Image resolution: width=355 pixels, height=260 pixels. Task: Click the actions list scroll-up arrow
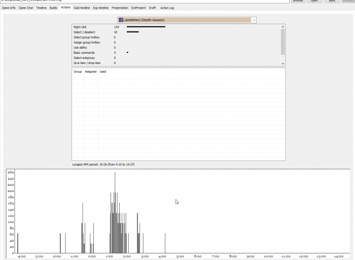coord(283,27)
